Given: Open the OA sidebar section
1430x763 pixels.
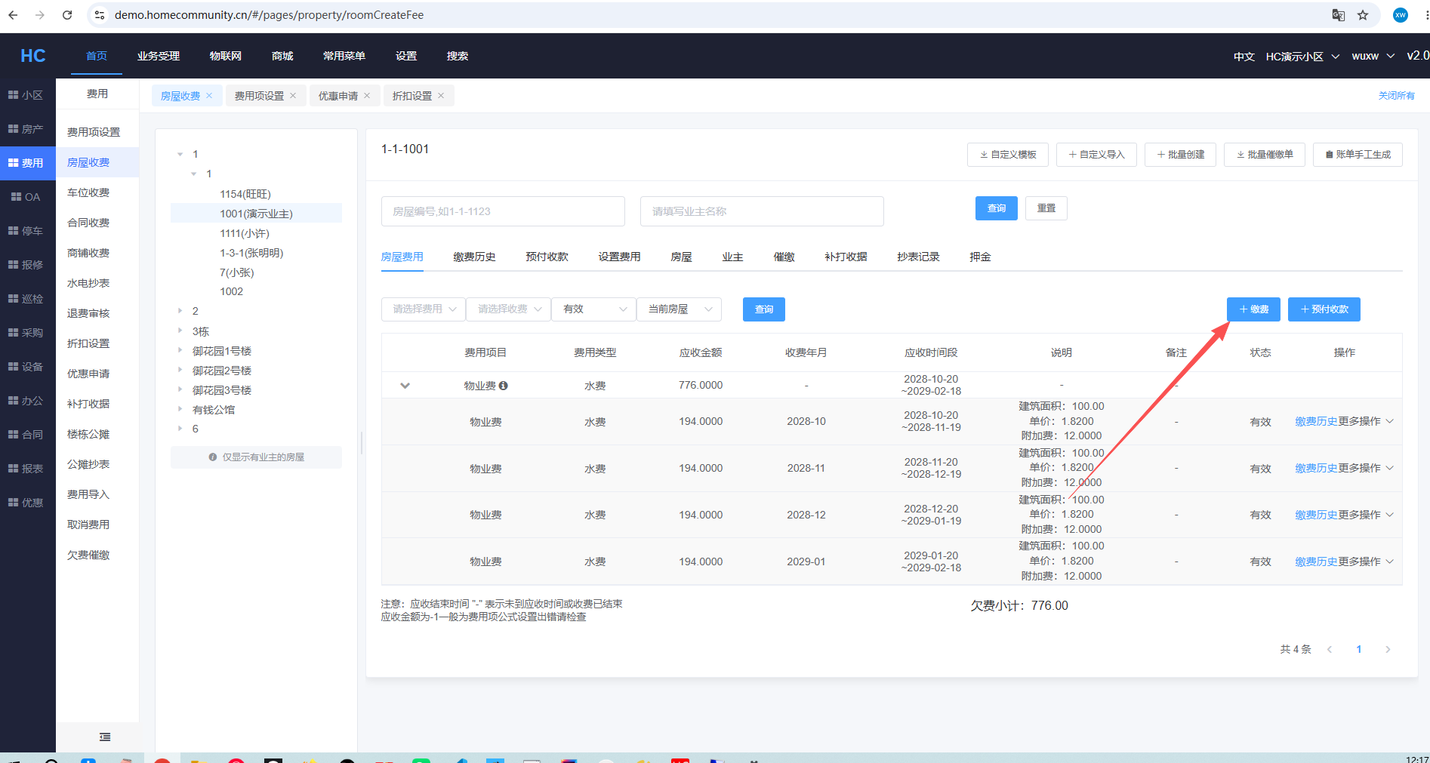Looking at the screenshot, I should 27,197.
